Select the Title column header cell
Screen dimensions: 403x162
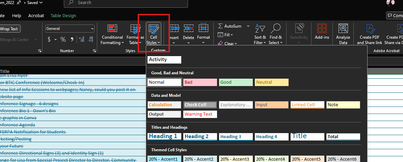pos(73,71)
